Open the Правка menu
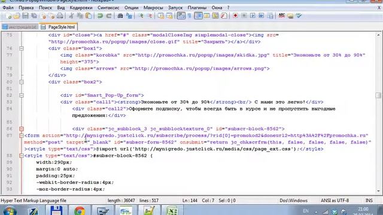 pos(26,8)
